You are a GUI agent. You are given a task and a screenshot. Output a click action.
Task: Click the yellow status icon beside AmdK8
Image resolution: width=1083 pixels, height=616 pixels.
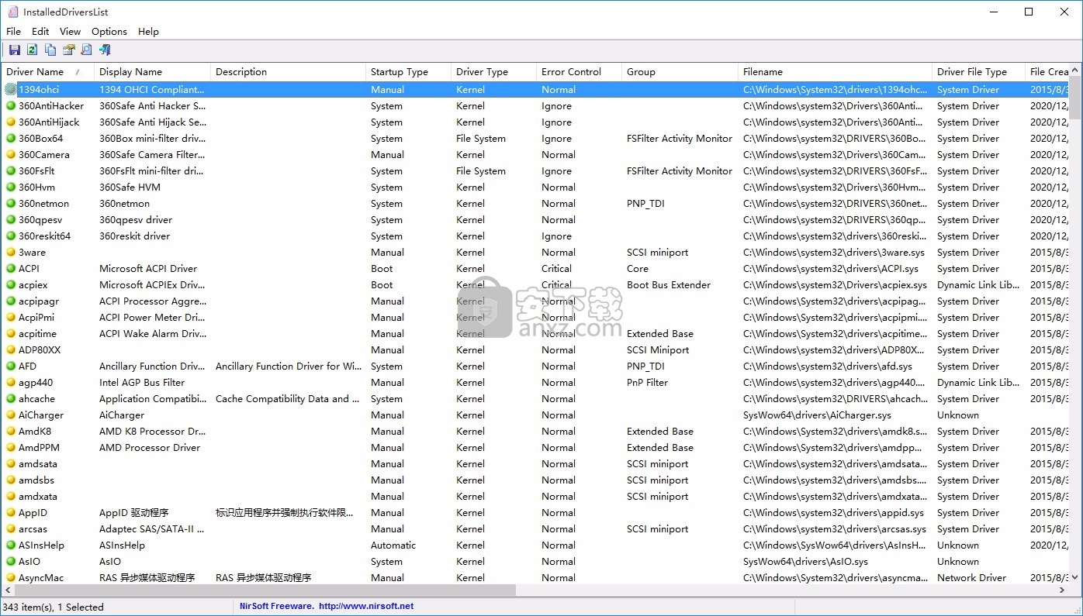[x=11, y=432]
